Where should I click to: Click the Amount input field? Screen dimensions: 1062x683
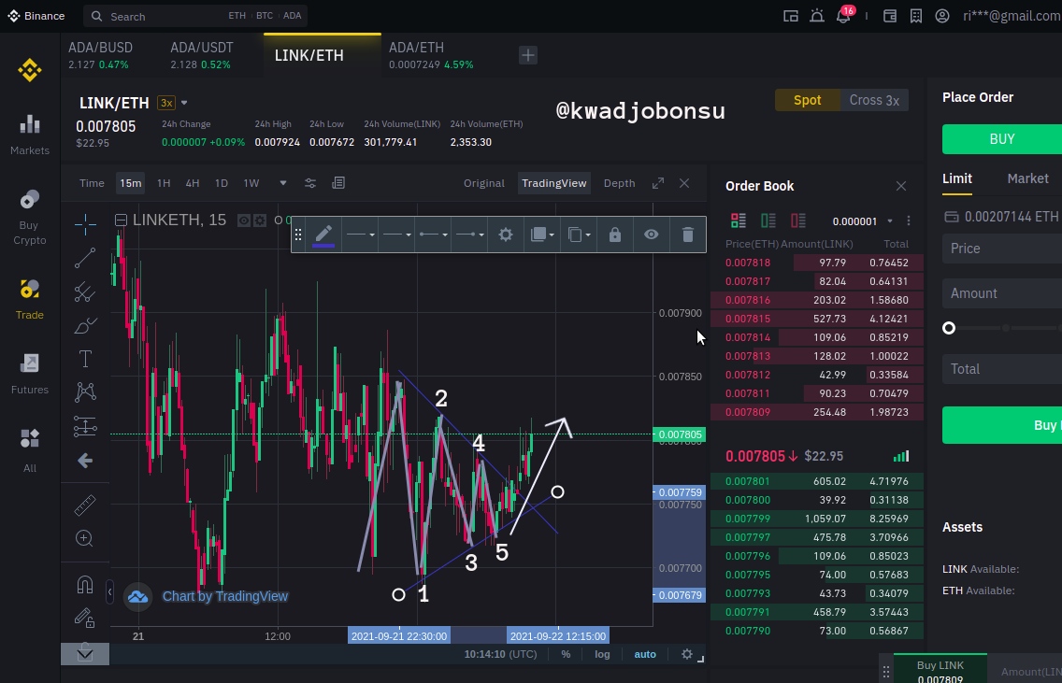pyautogui.click(x=1002, y=293)
